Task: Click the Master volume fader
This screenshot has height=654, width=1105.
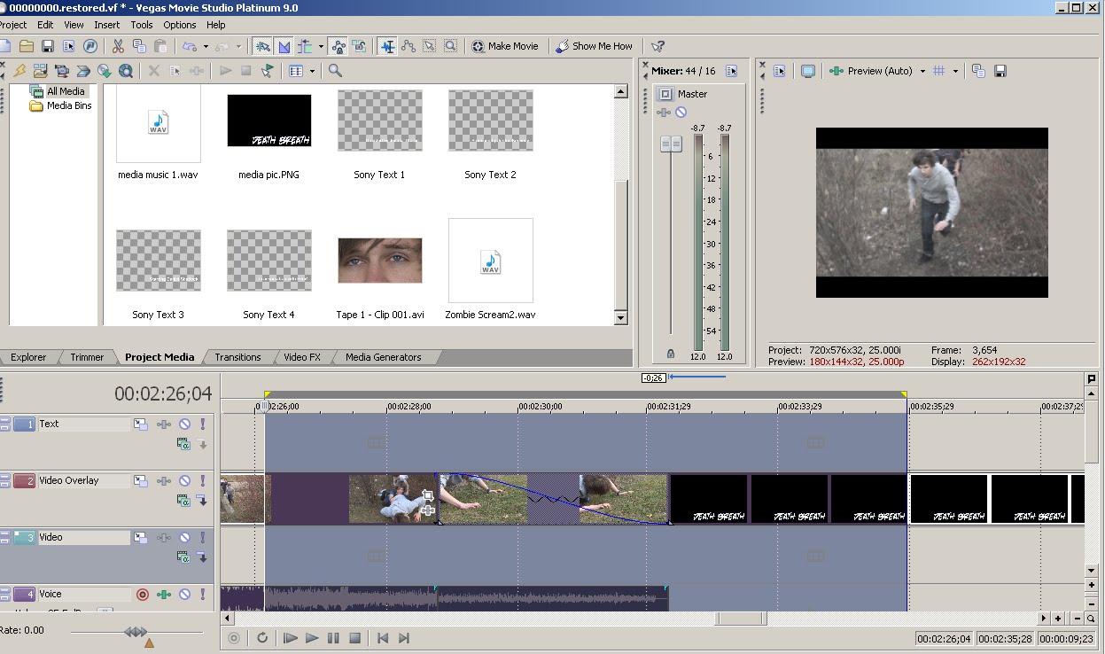Action: 671,144
